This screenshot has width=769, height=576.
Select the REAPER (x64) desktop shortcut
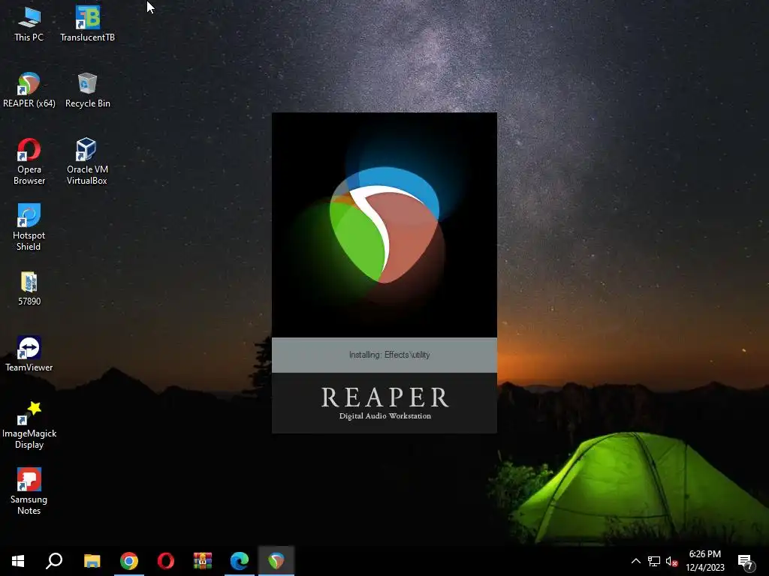[29, 90]
